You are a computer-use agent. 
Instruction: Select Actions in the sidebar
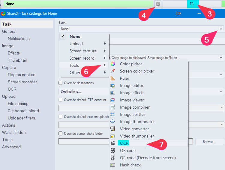[9, 125]
